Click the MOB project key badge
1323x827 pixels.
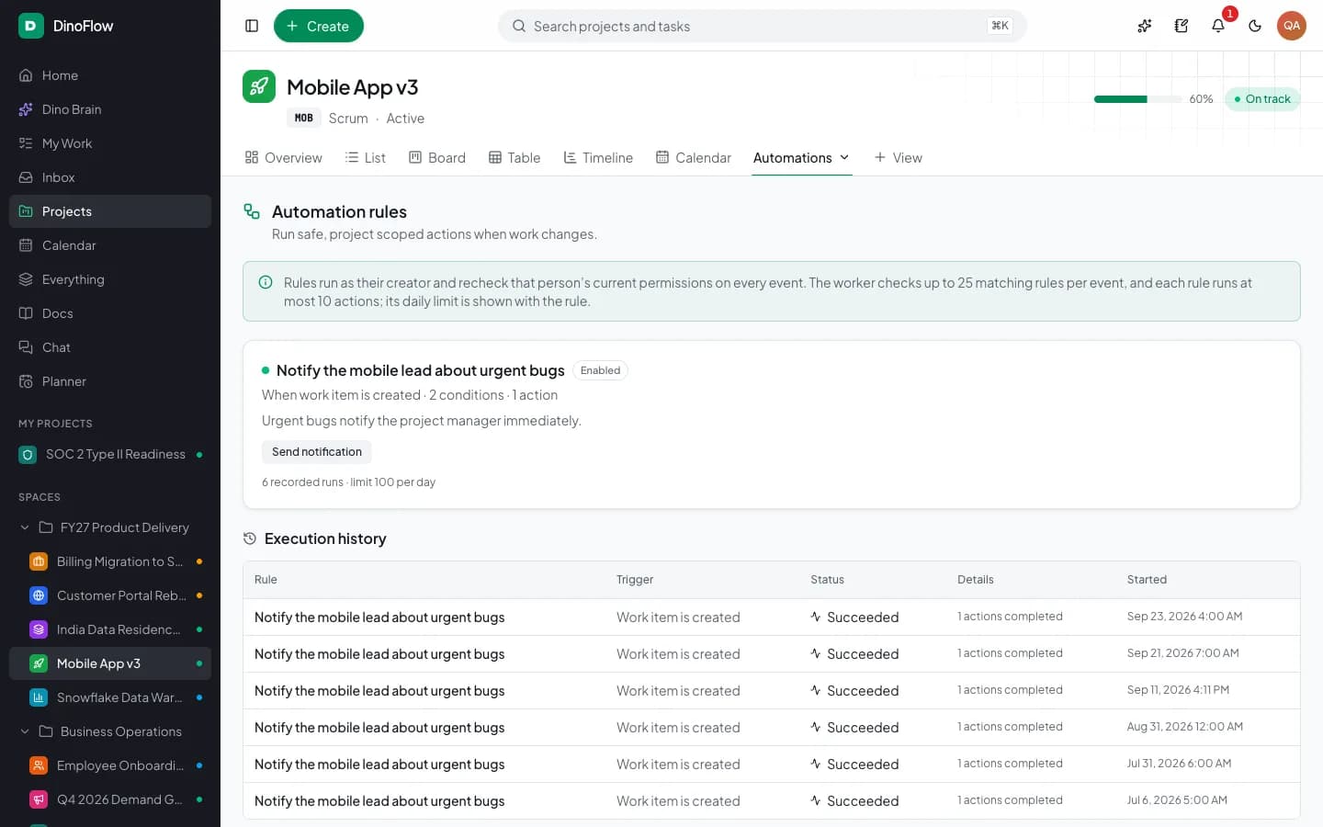pos(304,118)
